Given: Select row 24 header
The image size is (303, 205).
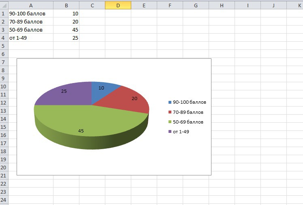Looking at the screenshot, I should click(x=4, y=200).
